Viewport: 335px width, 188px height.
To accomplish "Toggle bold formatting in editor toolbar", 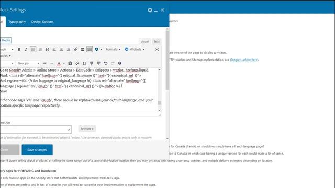I will pos(19,49).
